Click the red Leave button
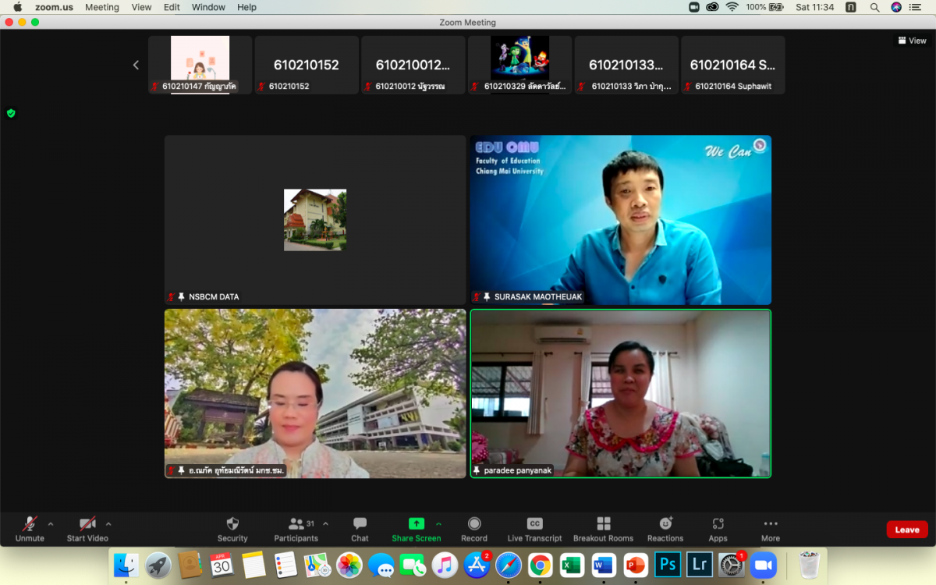Screen dimensions: 936x585 click(906, 530)
